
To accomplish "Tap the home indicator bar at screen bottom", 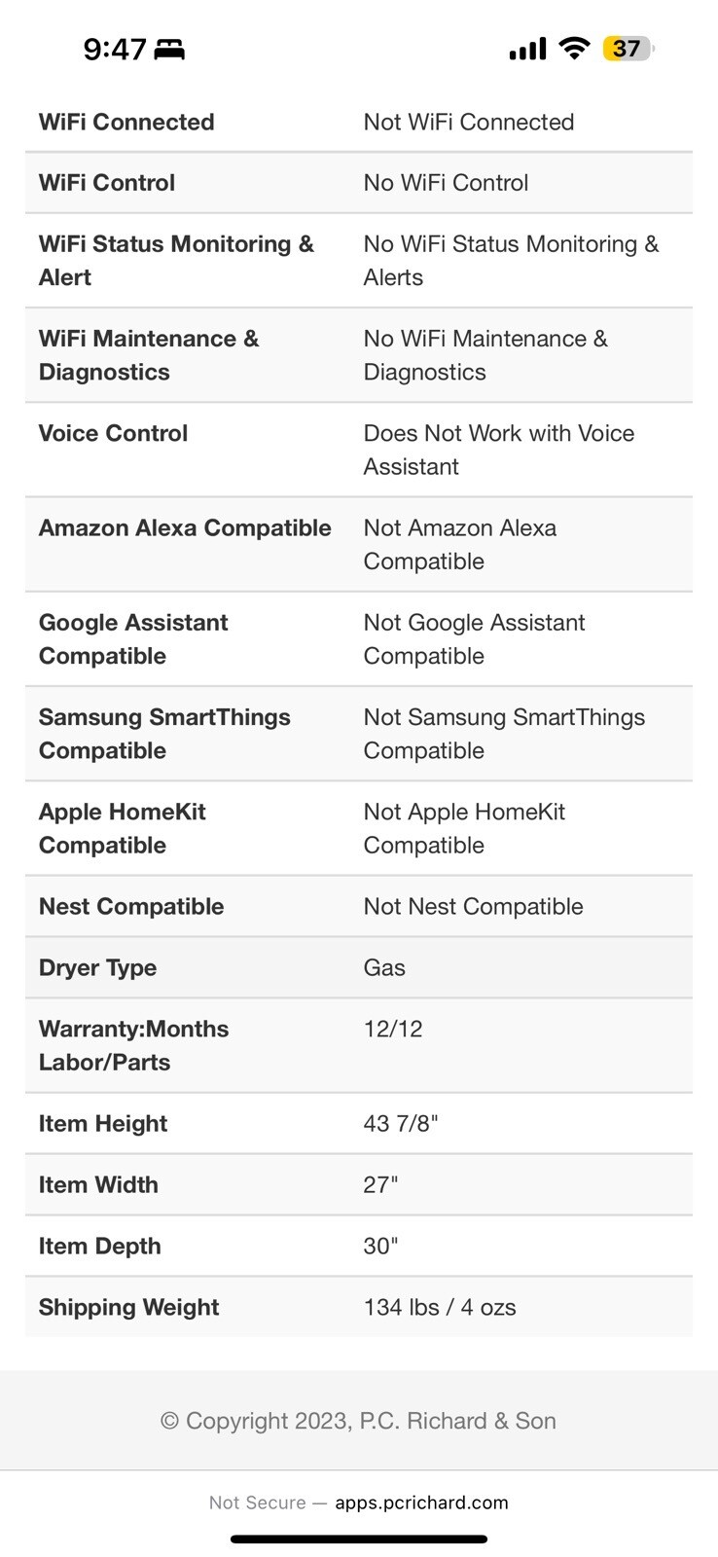I will tap(359, 1540).
